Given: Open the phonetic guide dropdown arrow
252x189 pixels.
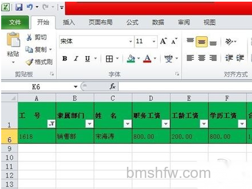Looking at the screenshot, I should pyautogui.click(x=177, y=58).
